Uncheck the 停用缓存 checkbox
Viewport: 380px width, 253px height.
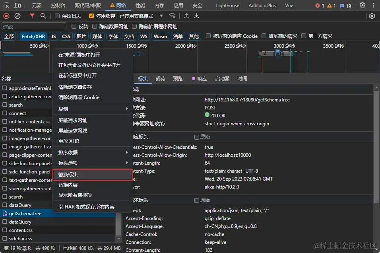tap(91, 16)
